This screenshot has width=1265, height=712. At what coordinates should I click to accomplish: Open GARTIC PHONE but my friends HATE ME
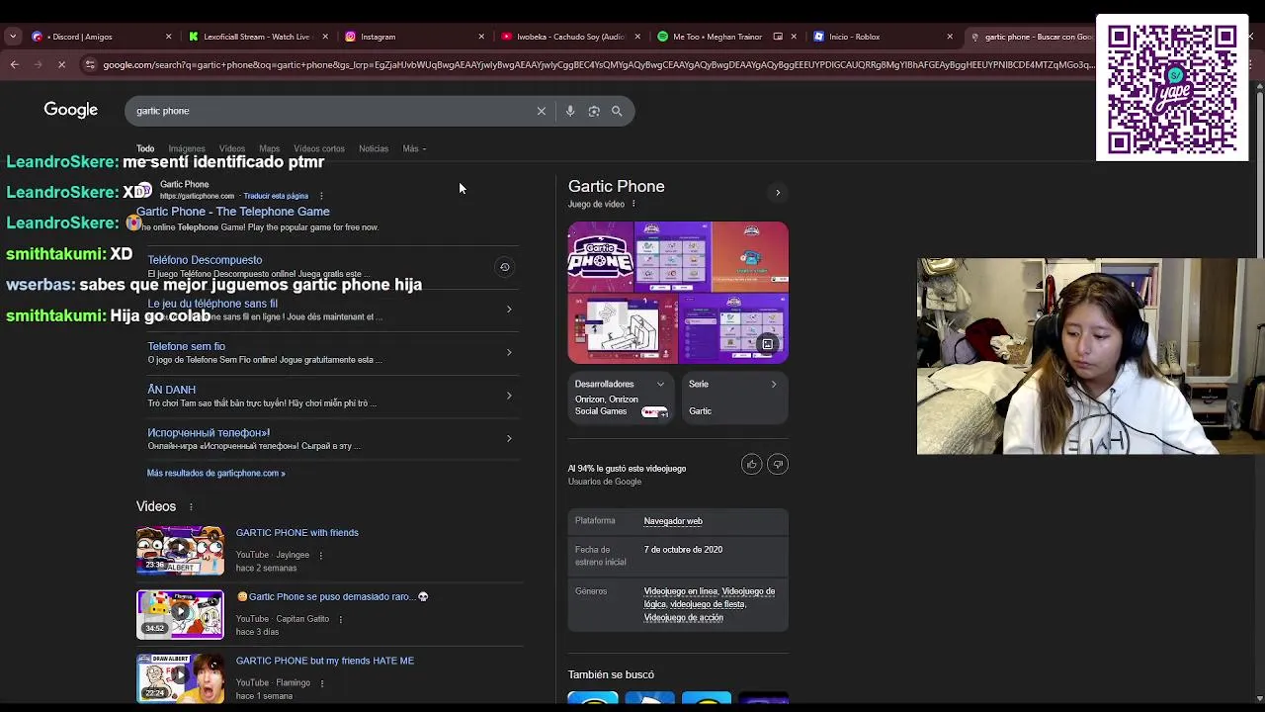(x=325, y=661)
